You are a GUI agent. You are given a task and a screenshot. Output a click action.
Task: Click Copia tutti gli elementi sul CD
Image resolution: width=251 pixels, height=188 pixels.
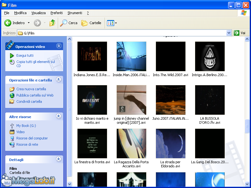pyautogui.click(x=35, y=64)
